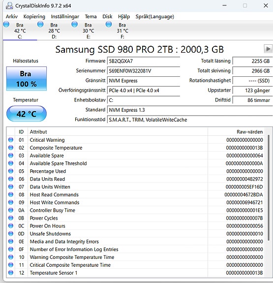Select drive D: status icon
273x283 pixels.
[40, 25]
